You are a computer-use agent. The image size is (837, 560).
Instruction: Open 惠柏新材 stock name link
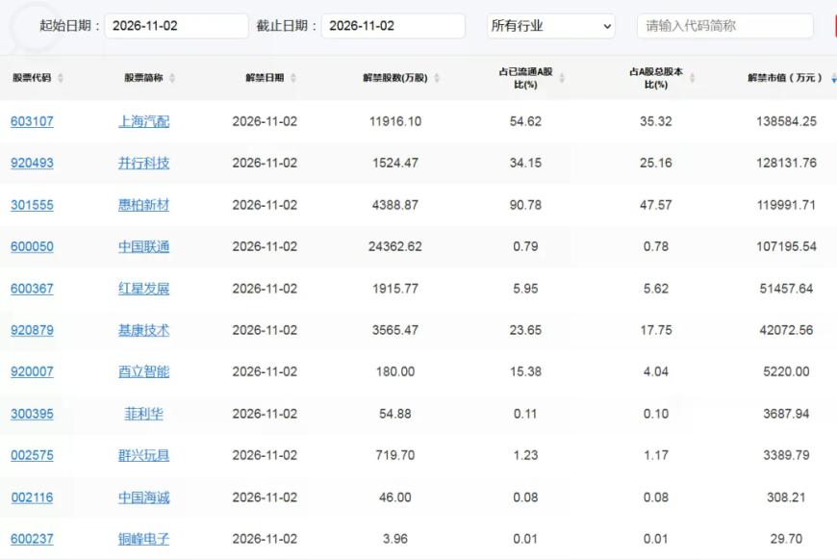tap(143, 205)
